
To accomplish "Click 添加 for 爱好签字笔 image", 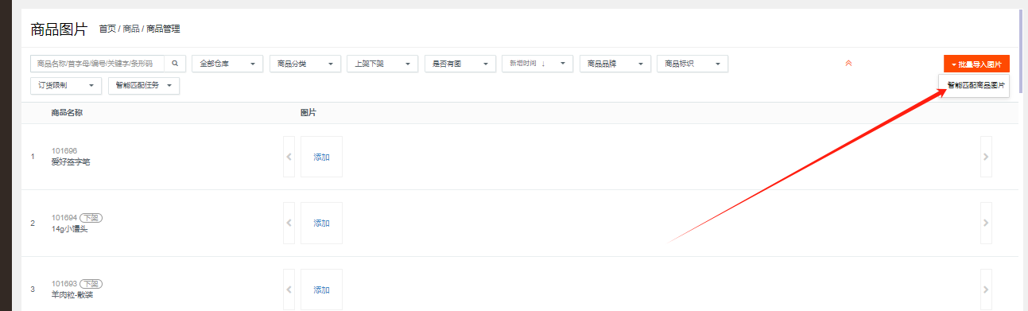I will (321, 157).
